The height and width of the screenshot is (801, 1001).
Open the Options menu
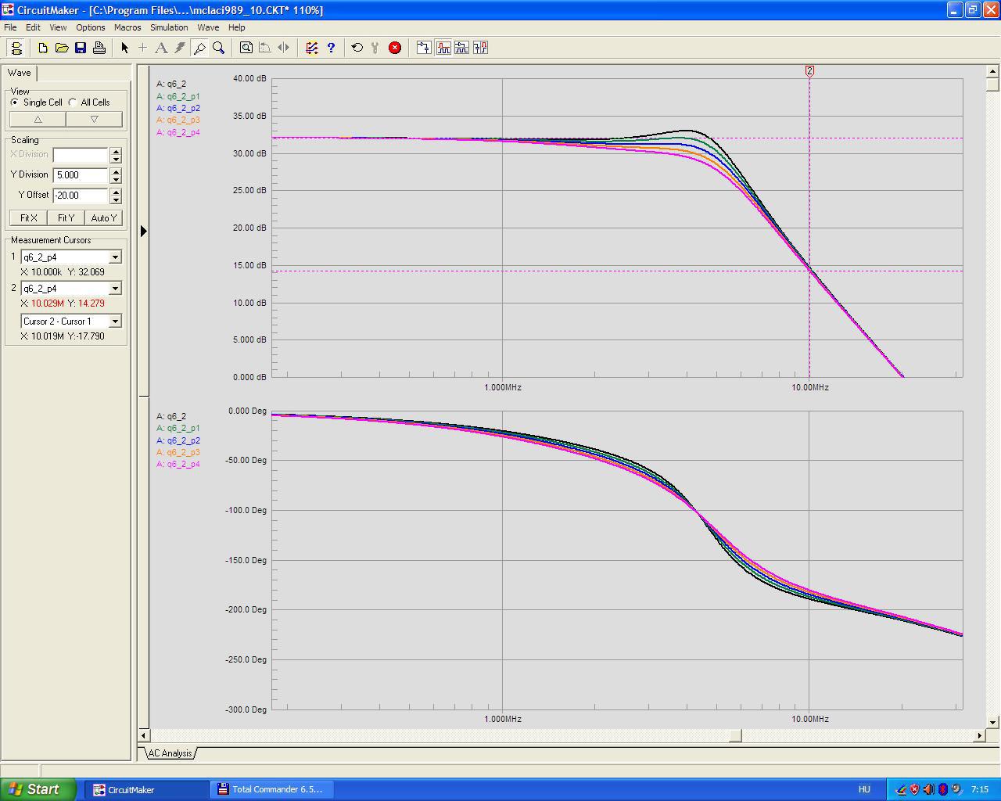pos(91,27)
